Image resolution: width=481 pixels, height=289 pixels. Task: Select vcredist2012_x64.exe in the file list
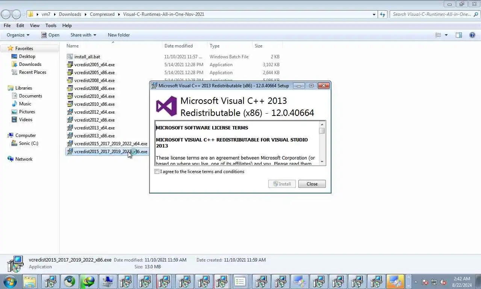[94, 112]
